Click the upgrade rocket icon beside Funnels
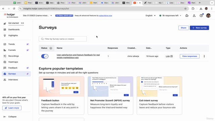Screen dimensions: 215x121 [28, 50]
